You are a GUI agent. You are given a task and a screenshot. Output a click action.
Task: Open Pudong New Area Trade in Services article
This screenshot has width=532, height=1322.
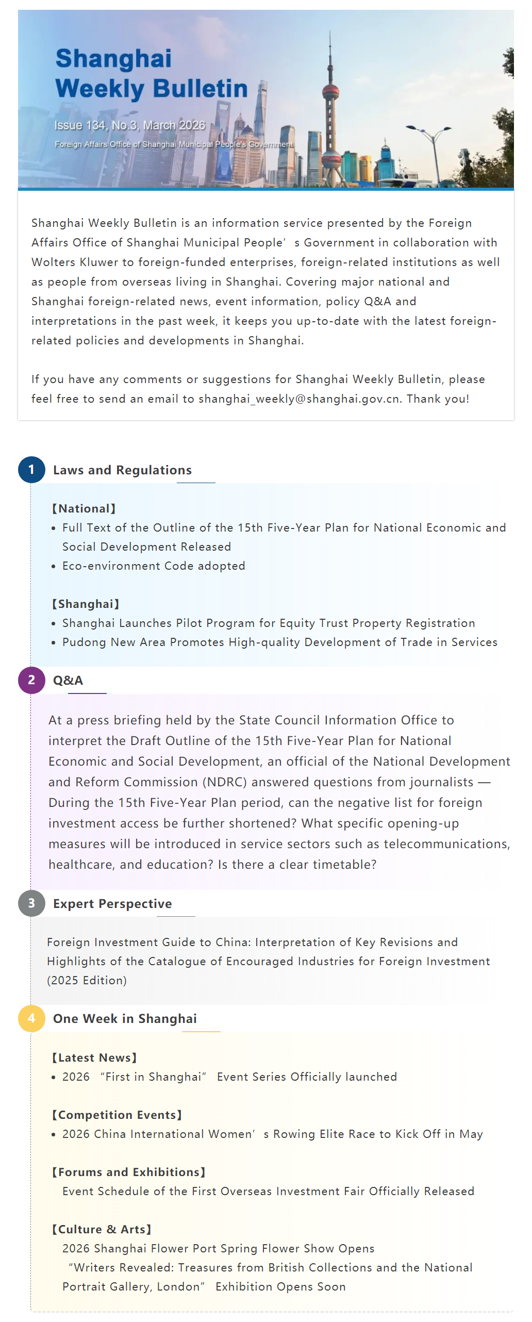tap(279, 642)
